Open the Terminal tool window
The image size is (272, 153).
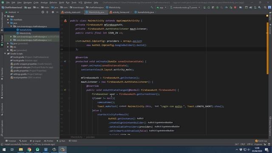pyautogui.click(x=11, y=141)
